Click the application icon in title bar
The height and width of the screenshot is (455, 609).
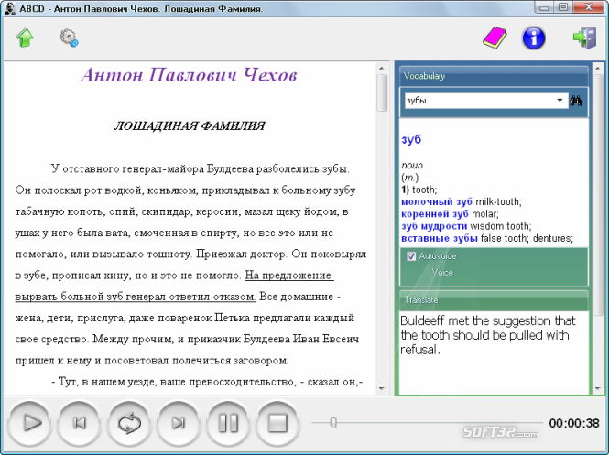pos(10,8)
